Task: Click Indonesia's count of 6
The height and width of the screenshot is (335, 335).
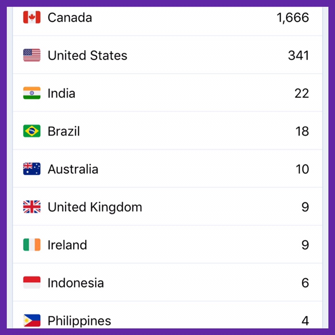Action: [305, 283]
